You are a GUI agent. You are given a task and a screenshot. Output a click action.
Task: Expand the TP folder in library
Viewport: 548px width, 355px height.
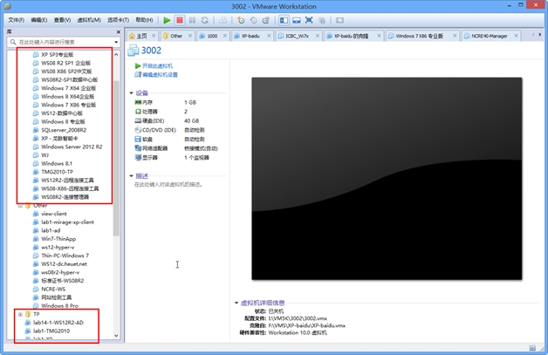[x=20, y=314]
